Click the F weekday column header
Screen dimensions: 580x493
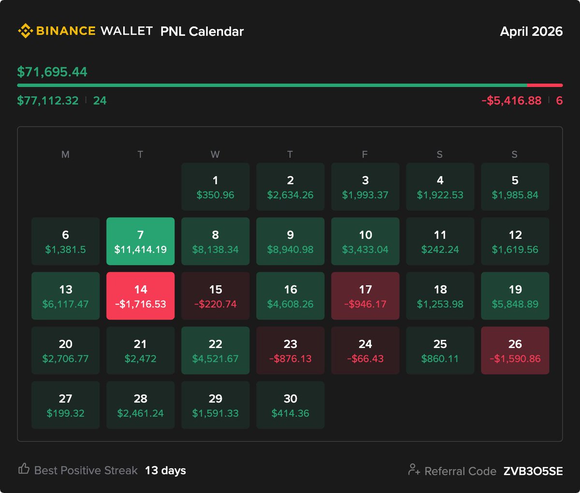[365, 154]
